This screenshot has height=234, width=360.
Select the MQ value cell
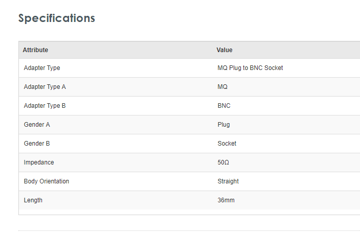click(222, 87)
